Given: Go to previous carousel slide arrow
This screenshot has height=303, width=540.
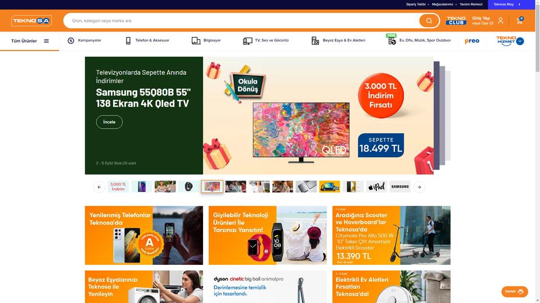Looking at the screenshot, I should point(99,187).
